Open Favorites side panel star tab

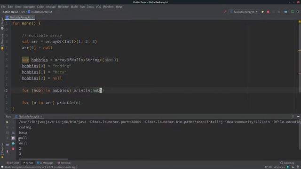(2, 150)
